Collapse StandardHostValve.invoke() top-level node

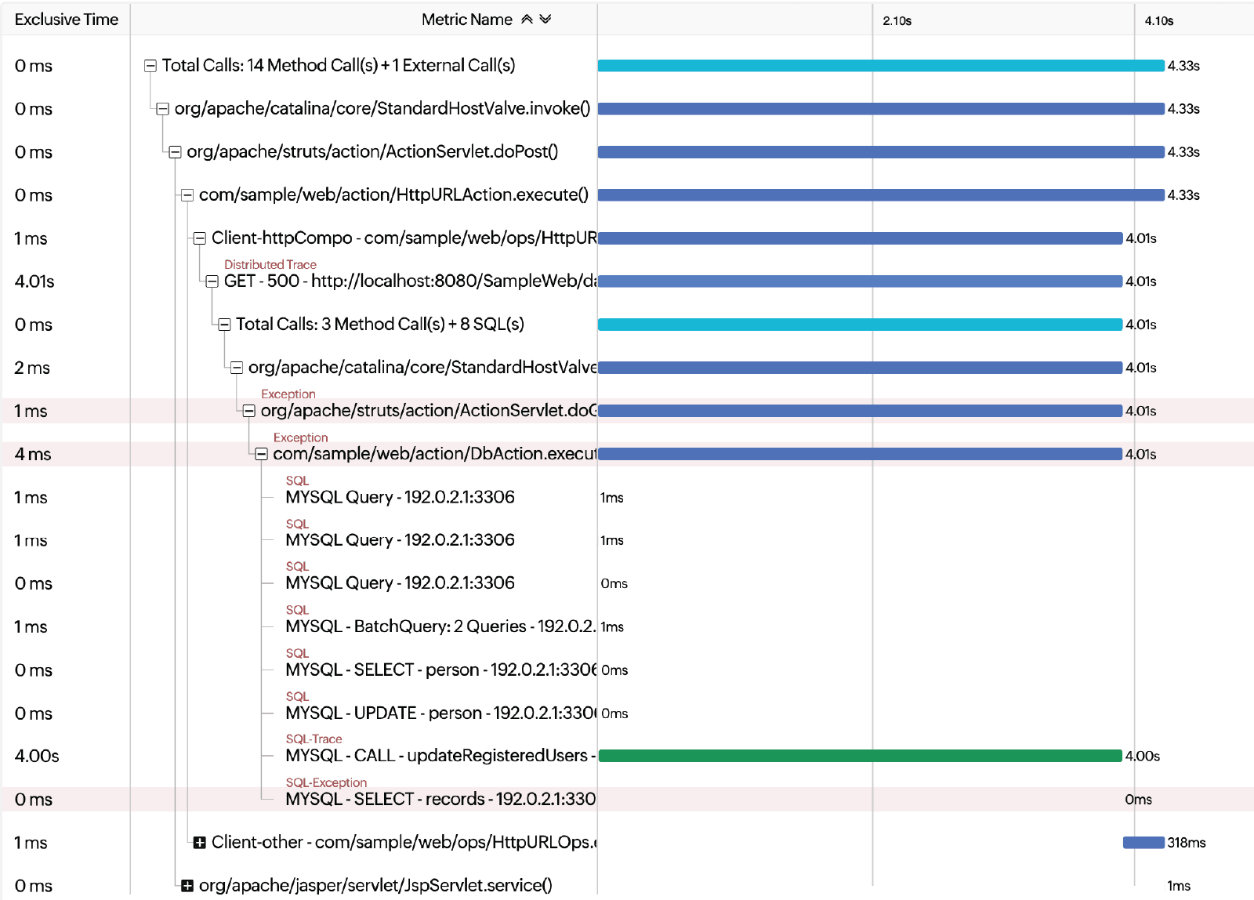click(163, 109)
